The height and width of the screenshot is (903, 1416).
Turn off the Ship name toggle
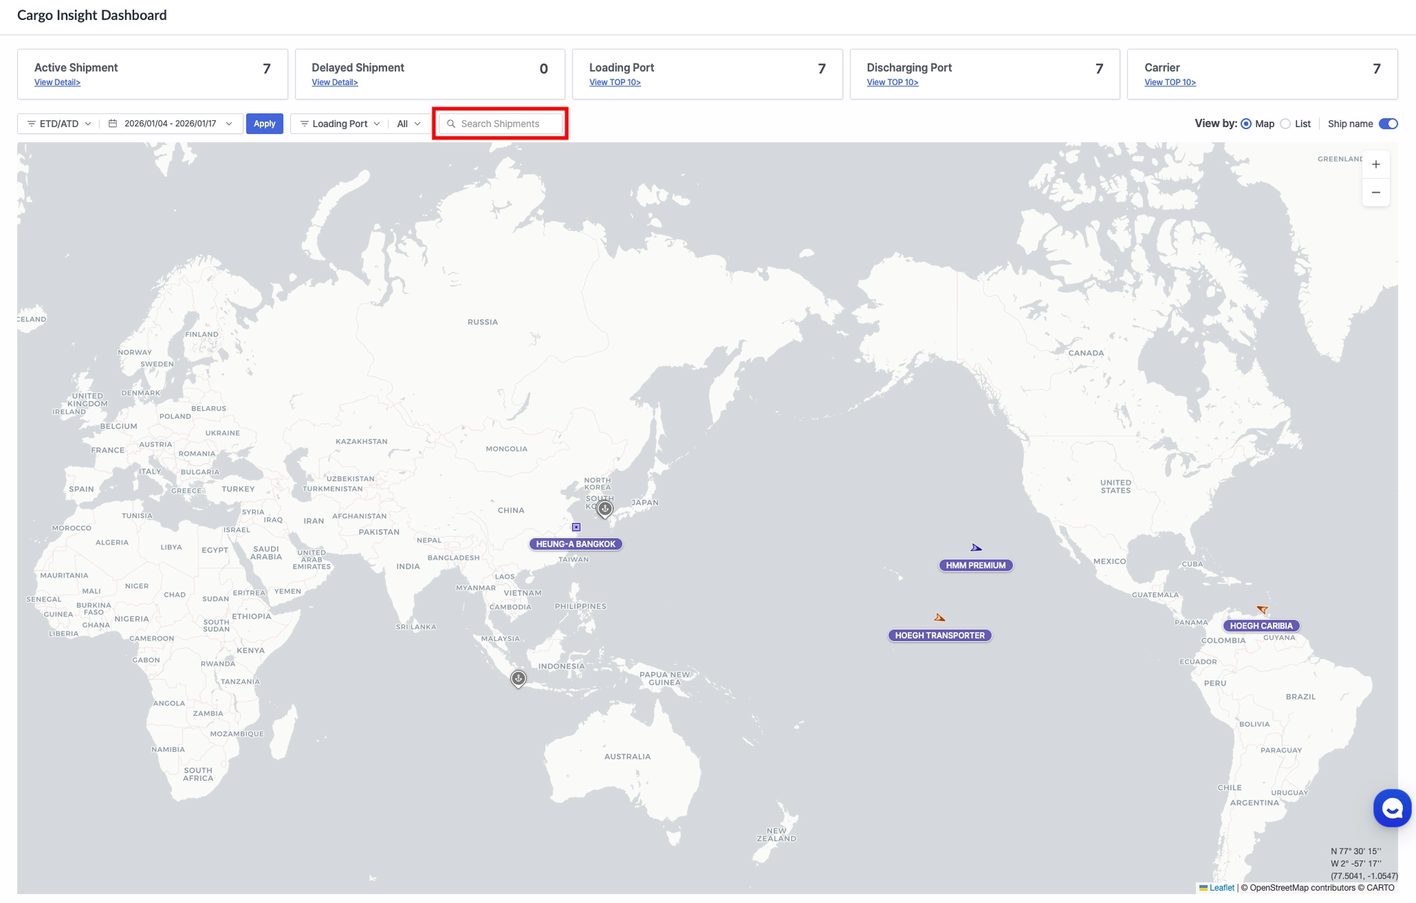coord(1388,124)
